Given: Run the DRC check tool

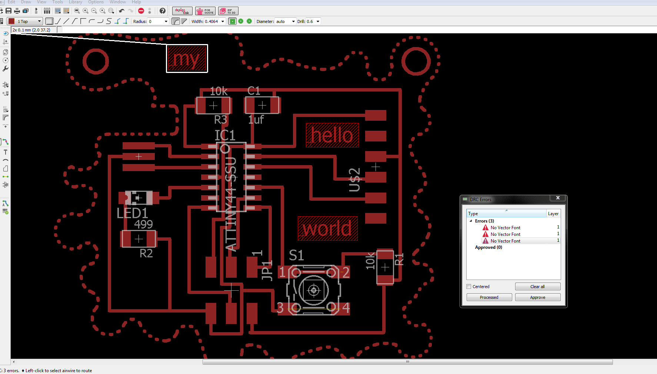Looking at the screenshot, I should click(x=6, y=211).
